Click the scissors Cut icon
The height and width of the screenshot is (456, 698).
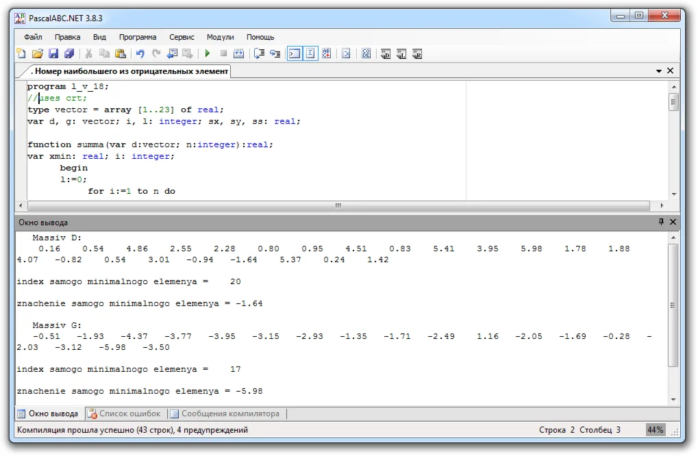pyautogui.click(x=88, y=53)
